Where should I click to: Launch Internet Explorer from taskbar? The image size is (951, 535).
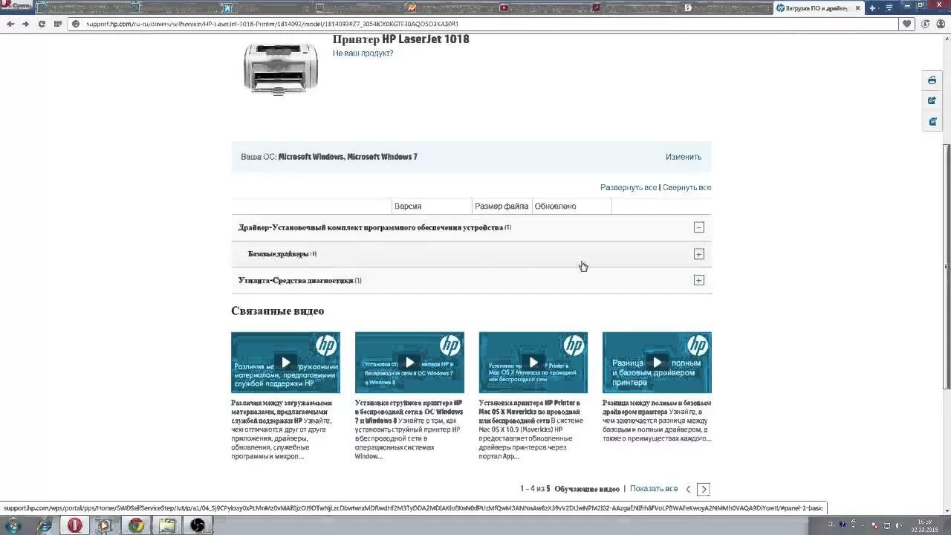pos(45,525)
